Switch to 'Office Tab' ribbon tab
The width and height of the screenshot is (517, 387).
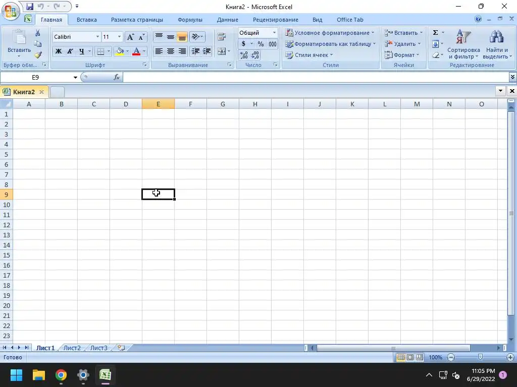click(350, 20)
